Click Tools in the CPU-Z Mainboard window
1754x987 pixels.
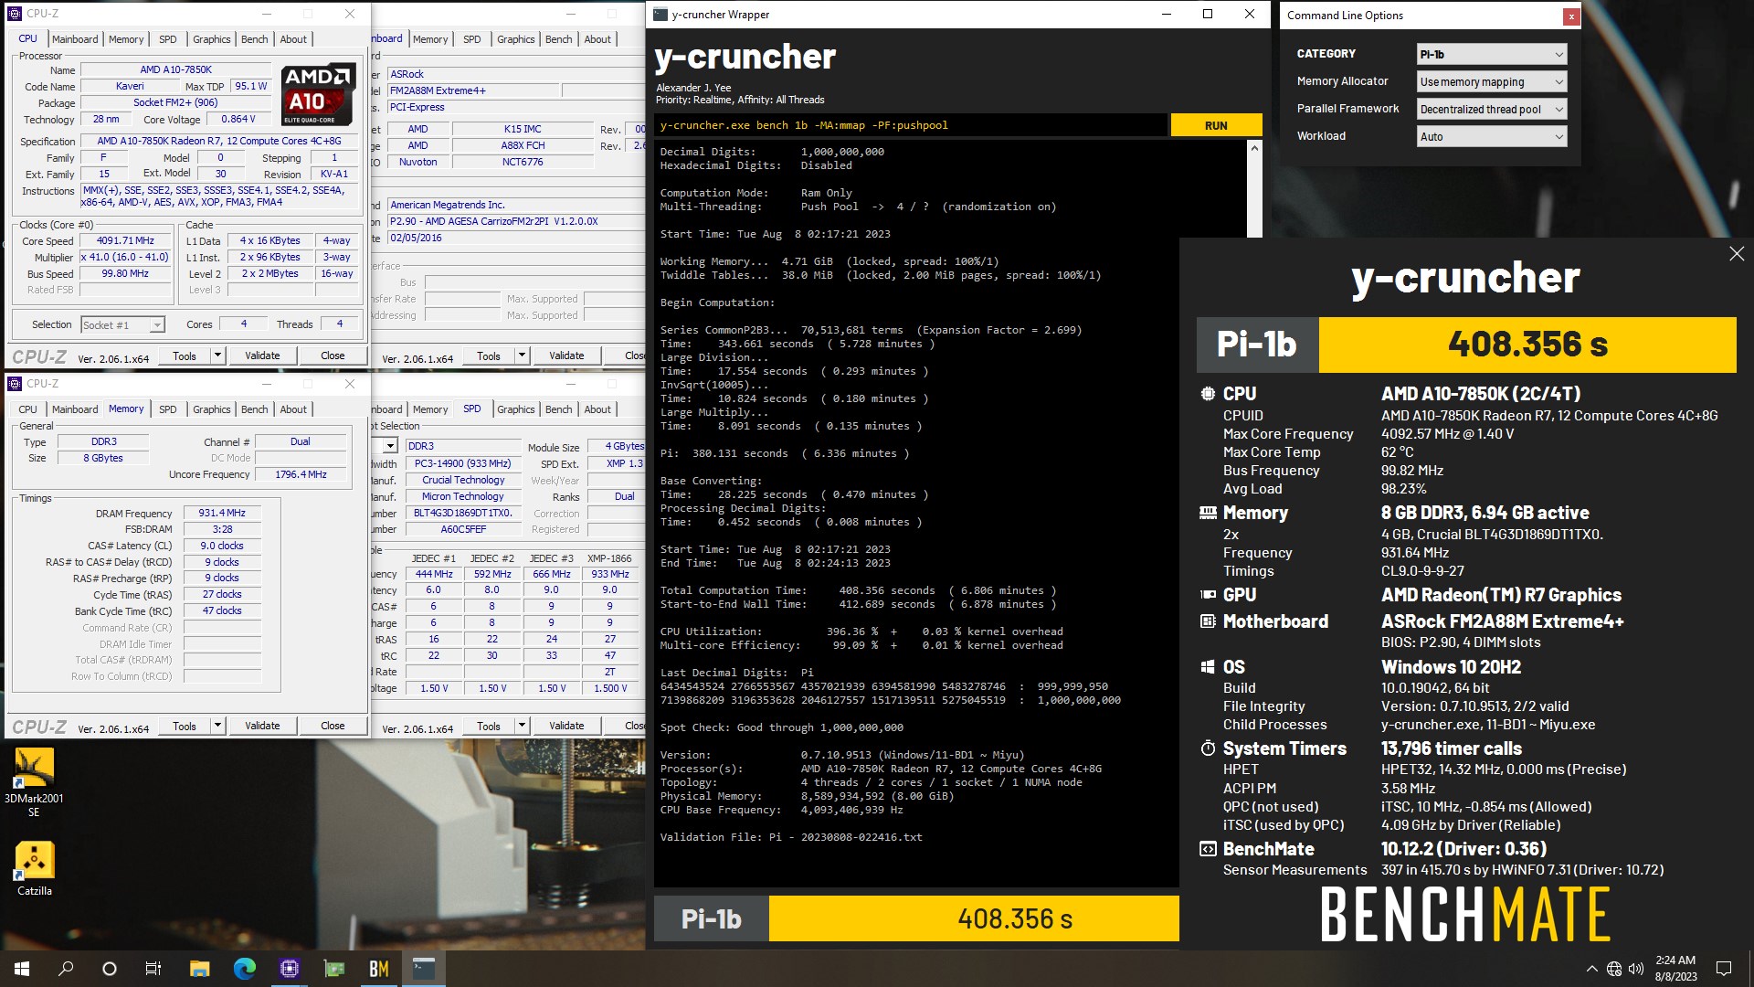coord(489,356)
